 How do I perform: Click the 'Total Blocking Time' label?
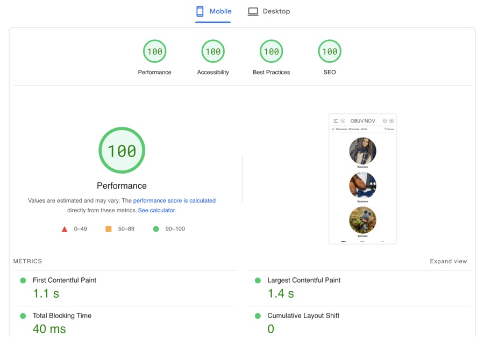click(x=62, y=316)
